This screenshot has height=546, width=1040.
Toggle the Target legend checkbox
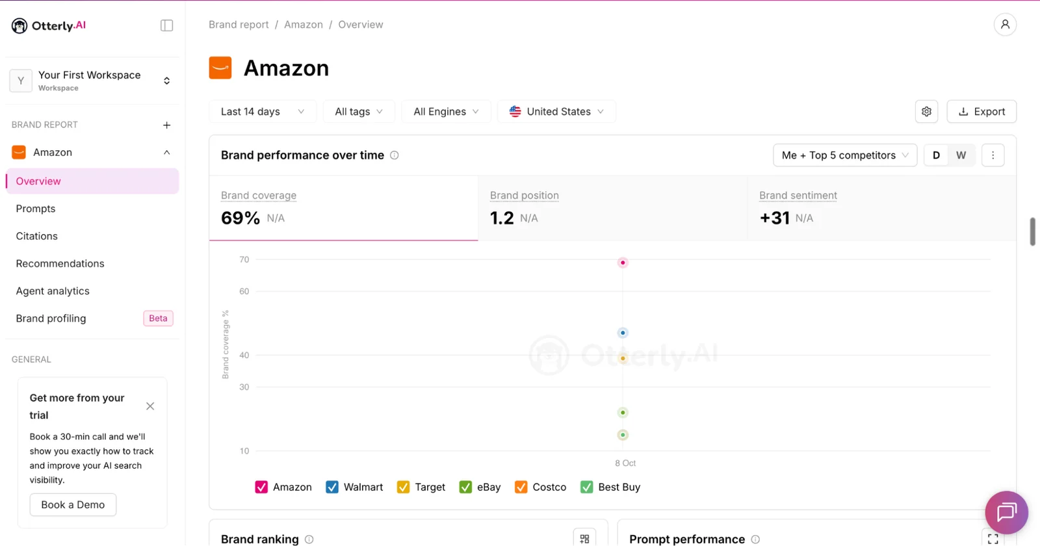pyautogui.click(x=404, y=487)
